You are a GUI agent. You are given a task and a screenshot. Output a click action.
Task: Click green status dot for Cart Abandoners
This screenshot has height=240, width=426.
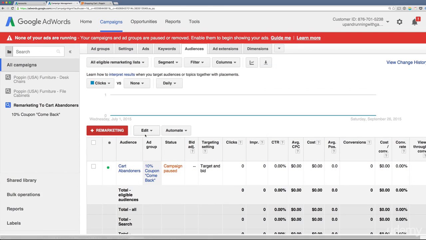pos(108,167)
